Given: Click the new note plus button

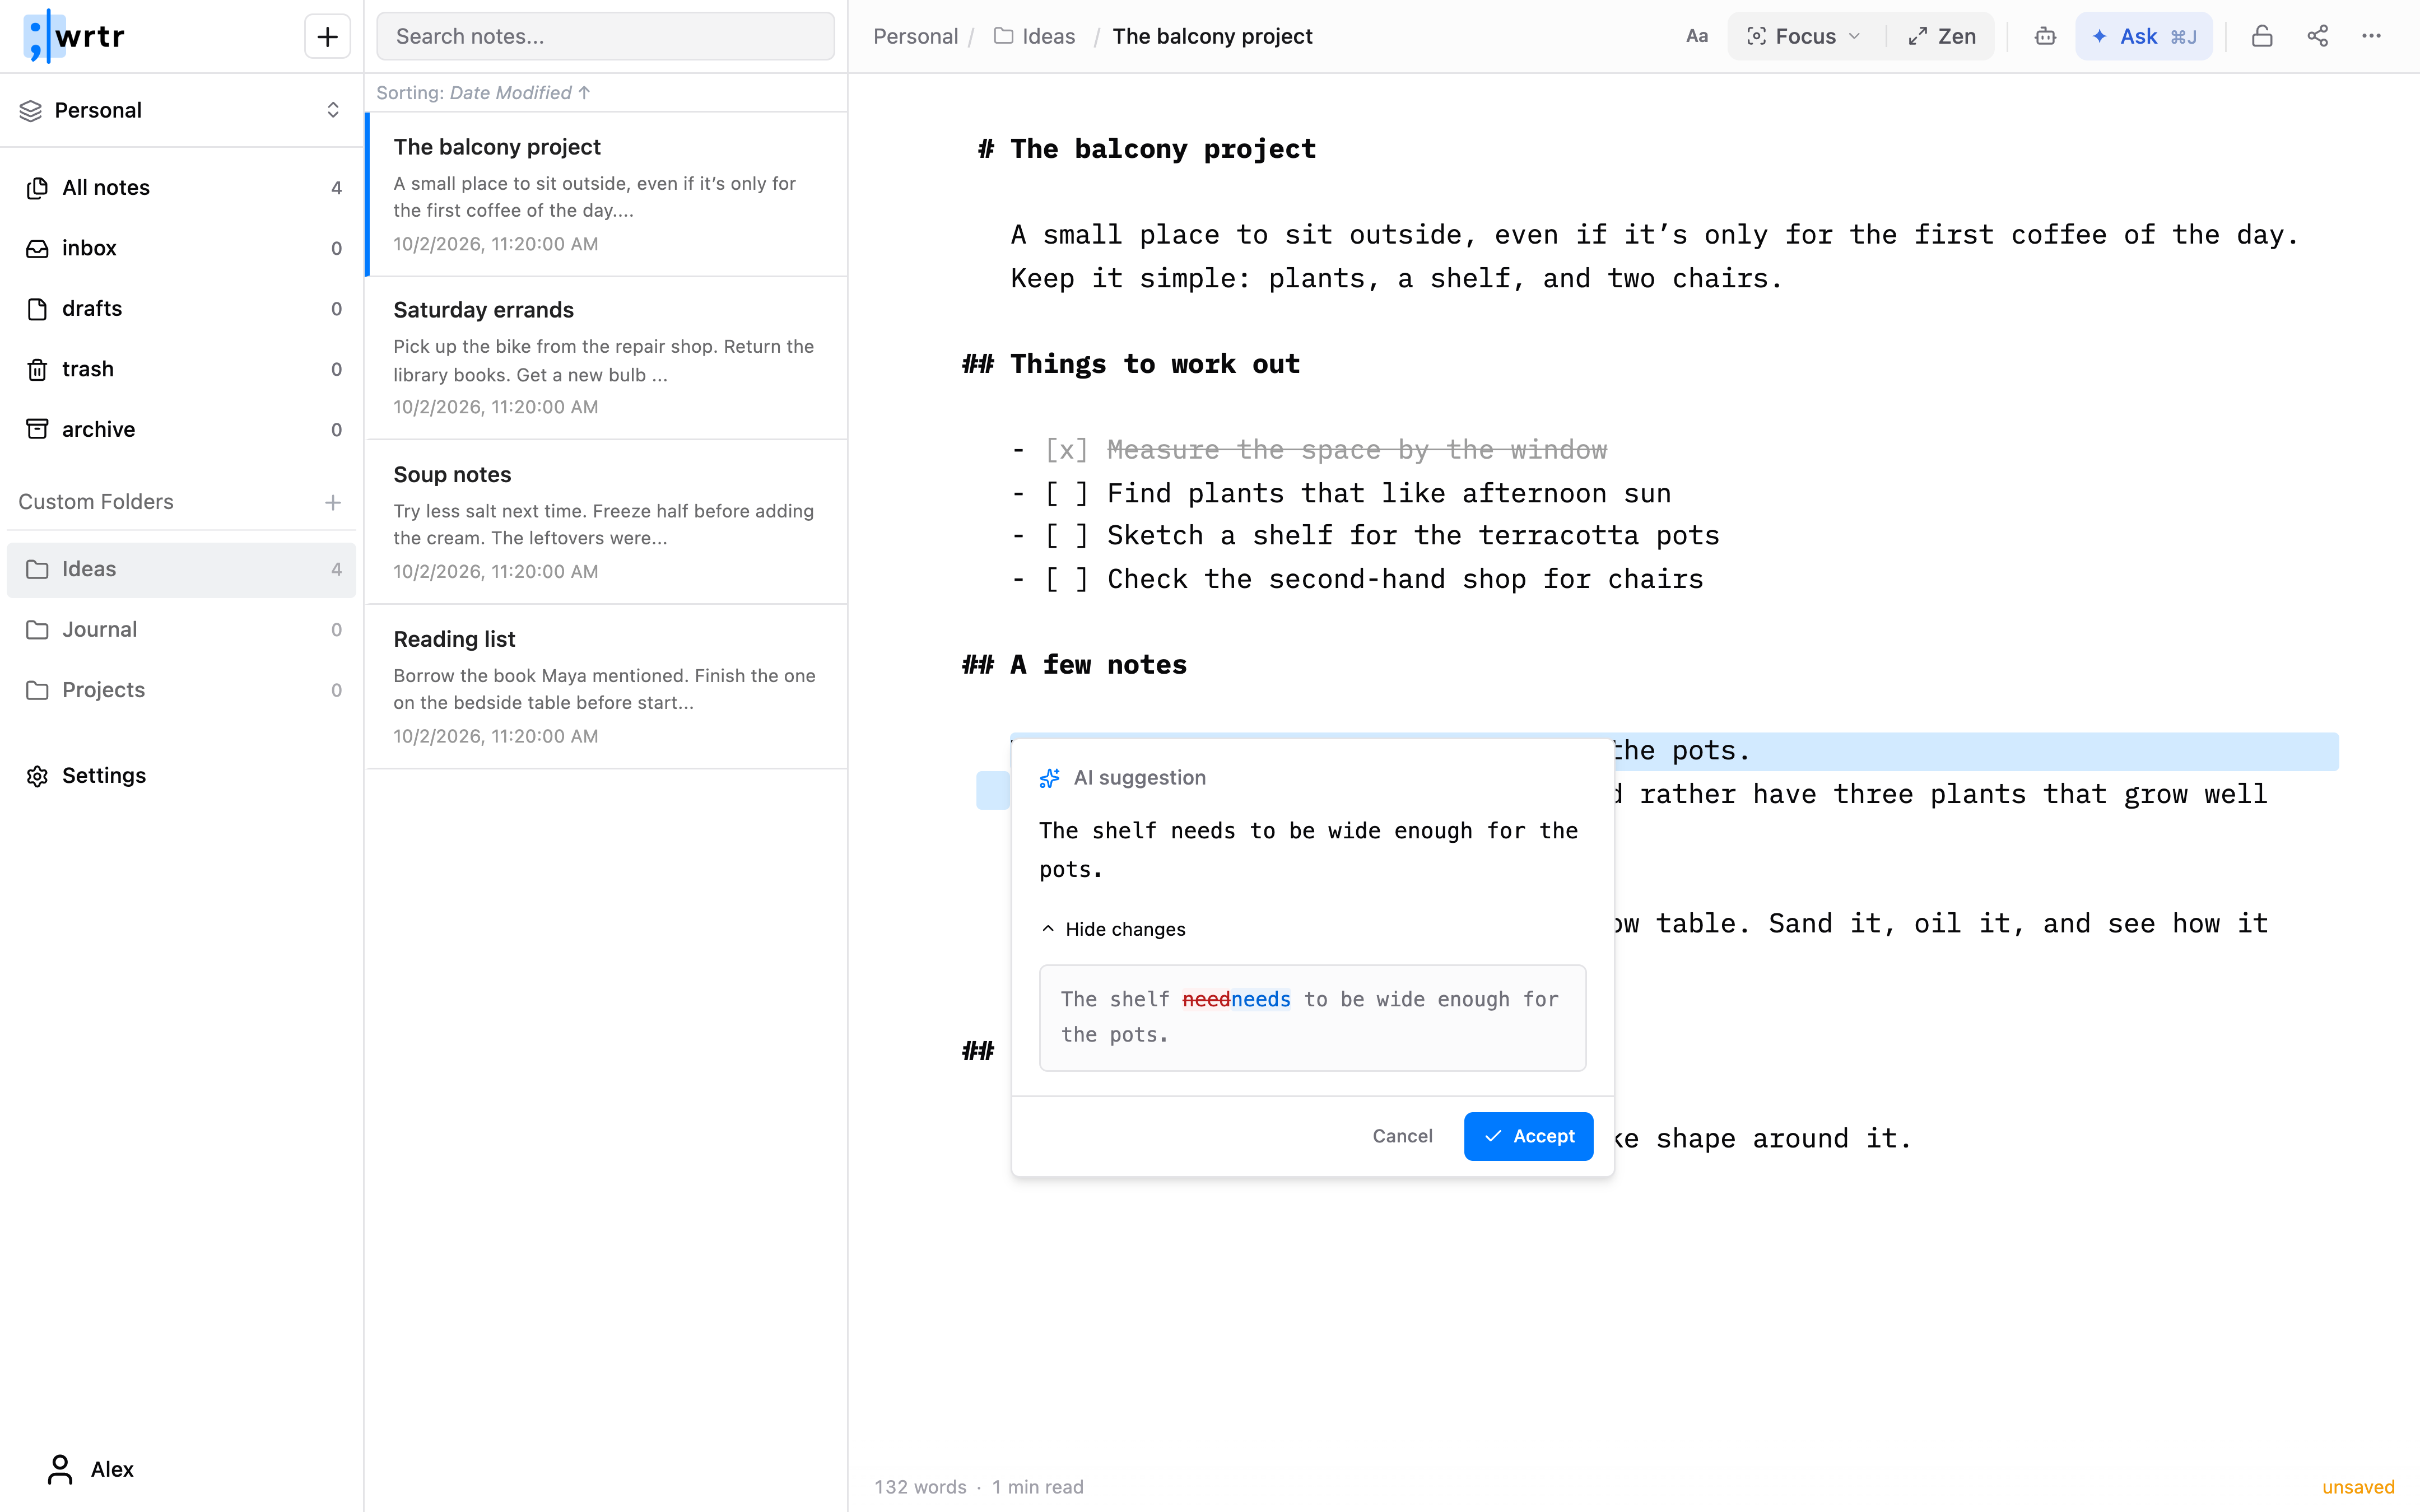Looking at the screenshot, I should coord(327,37).
